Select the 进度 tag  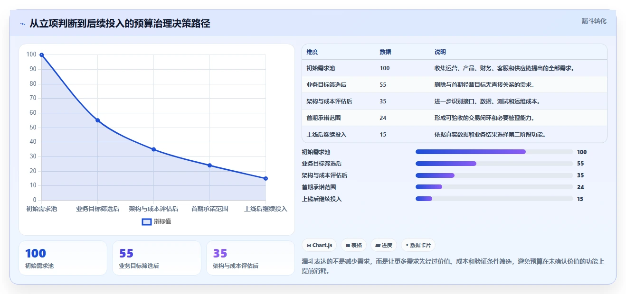pyautogui.click(x=384, y=245)
